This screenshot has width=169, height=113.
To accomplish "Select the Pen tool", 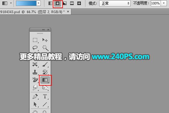I will [35, 97].
